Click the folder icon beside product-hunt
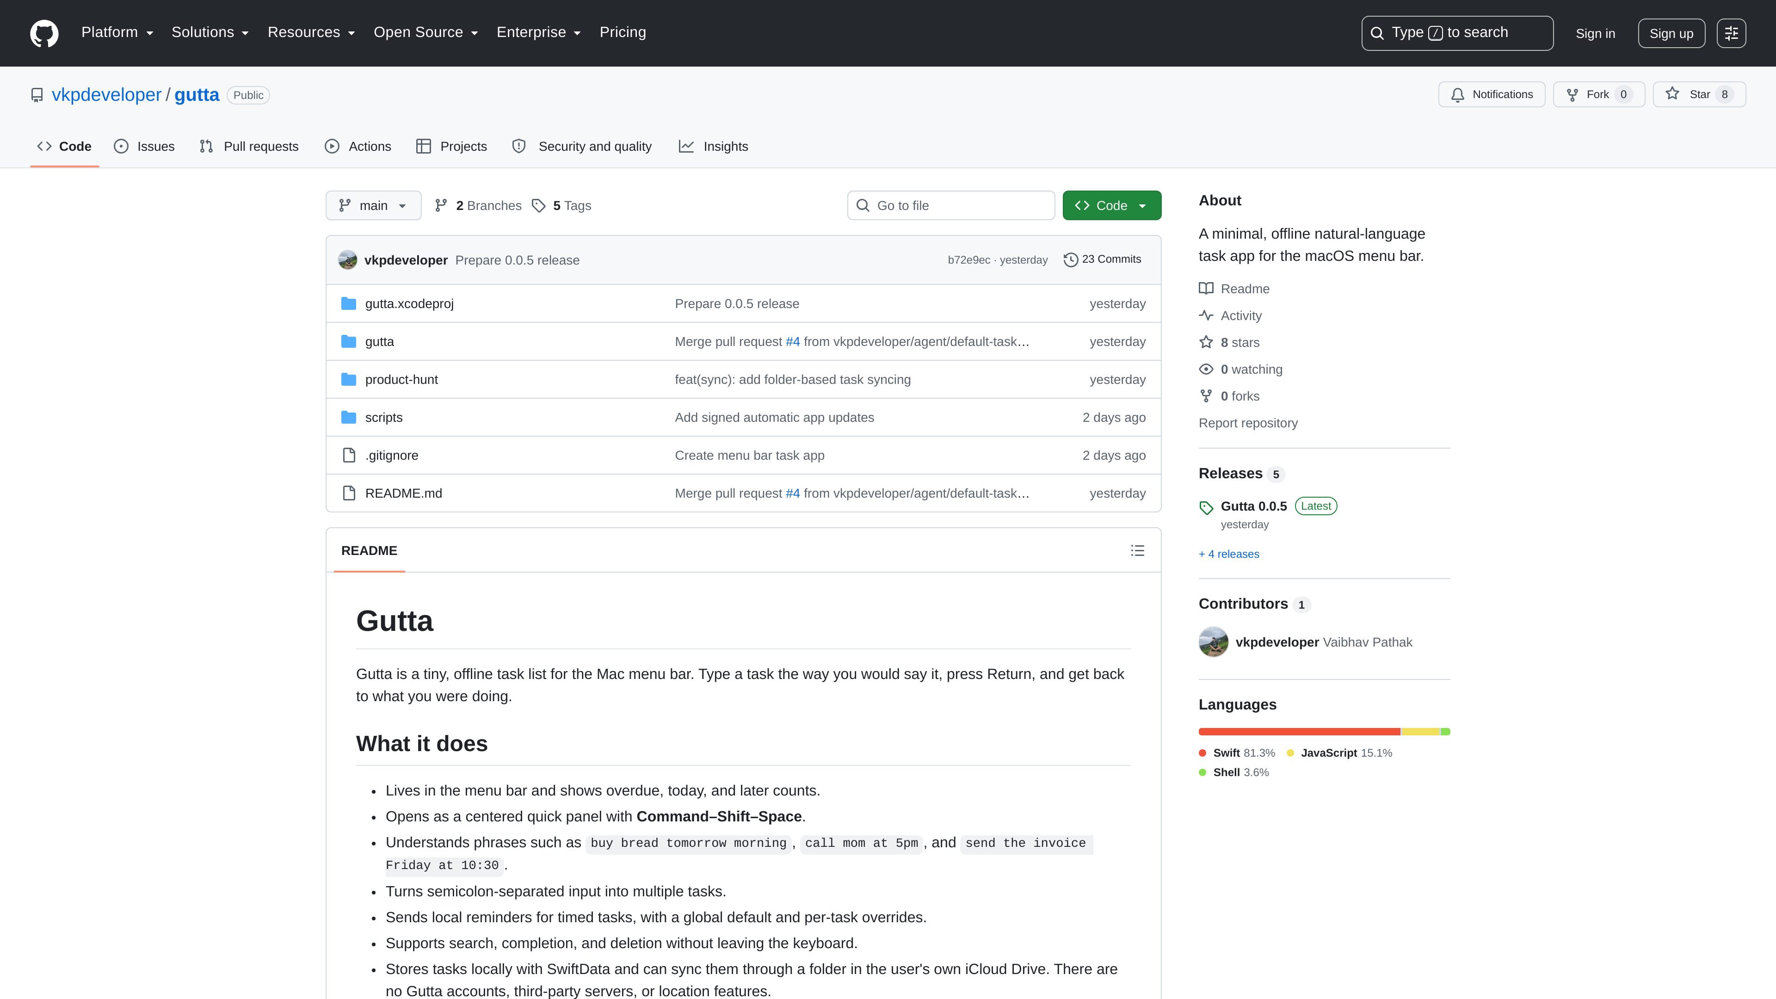Image resolution: width=1776 pixels, height=999 pixels. [349, 379]
